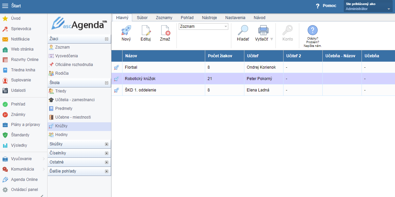Select the Robotický krúžok name cell

(163, 78)
